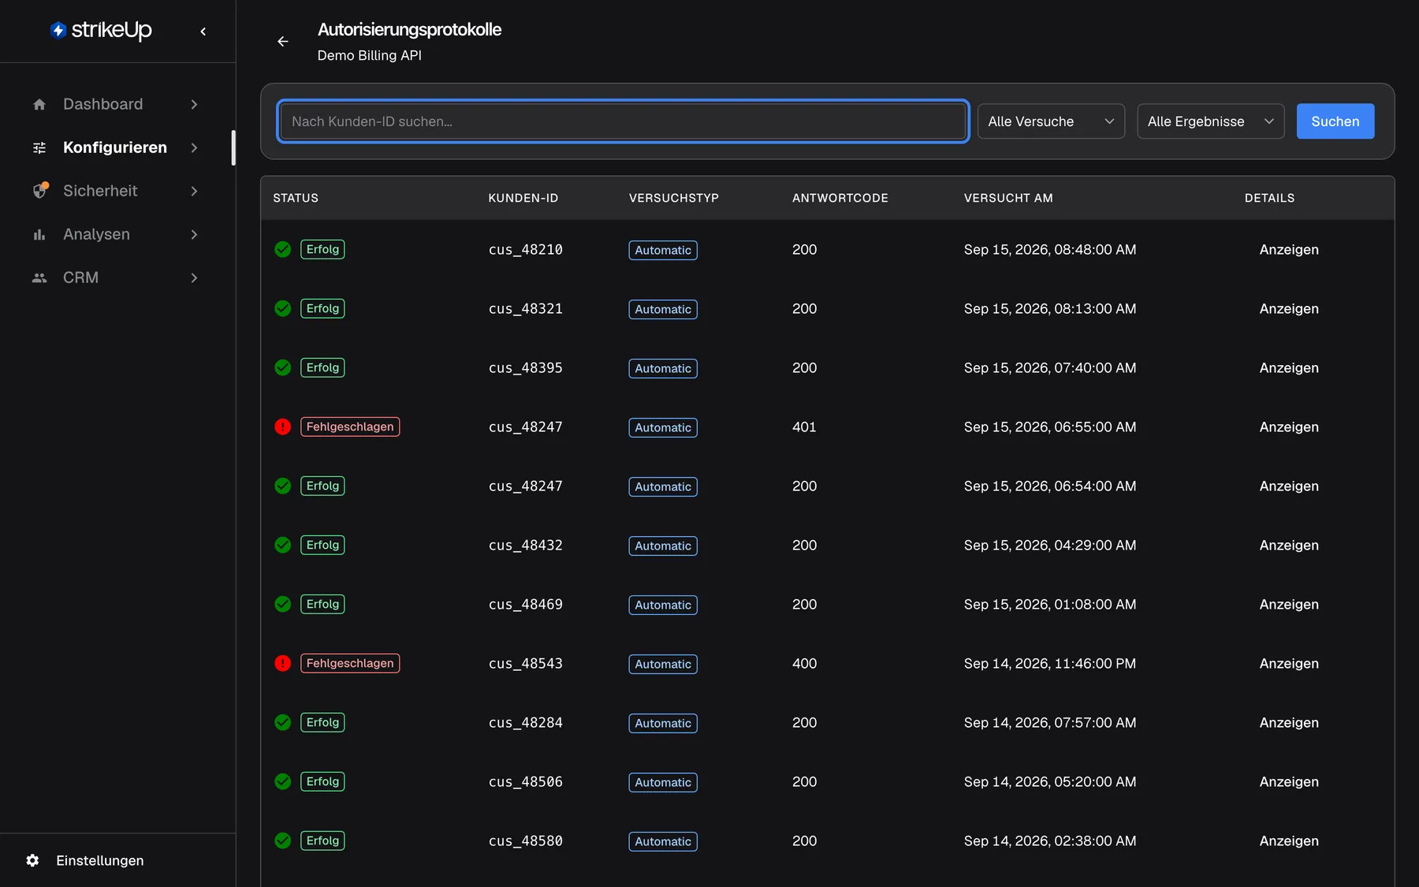Viewport: 1419px width, 887px height.
Task: Click Anzeigen for the 401 cus_48247 entry
Action: [x=1289, y=427]
